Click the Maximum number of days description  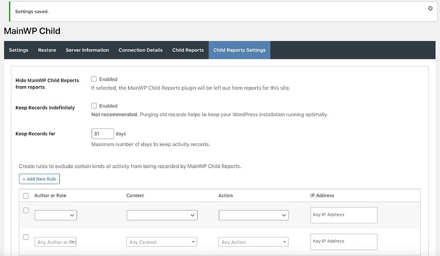[150, 144]
